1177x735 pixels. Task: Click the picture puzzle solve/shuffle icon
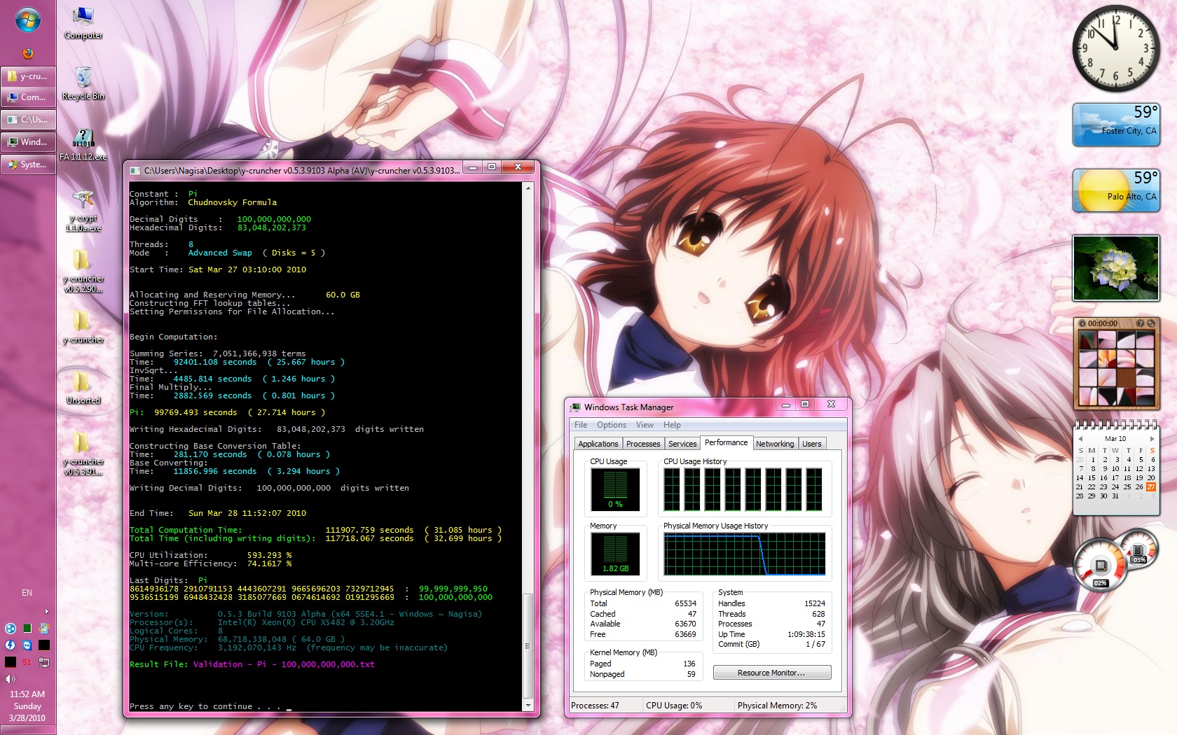point(1151,323)
